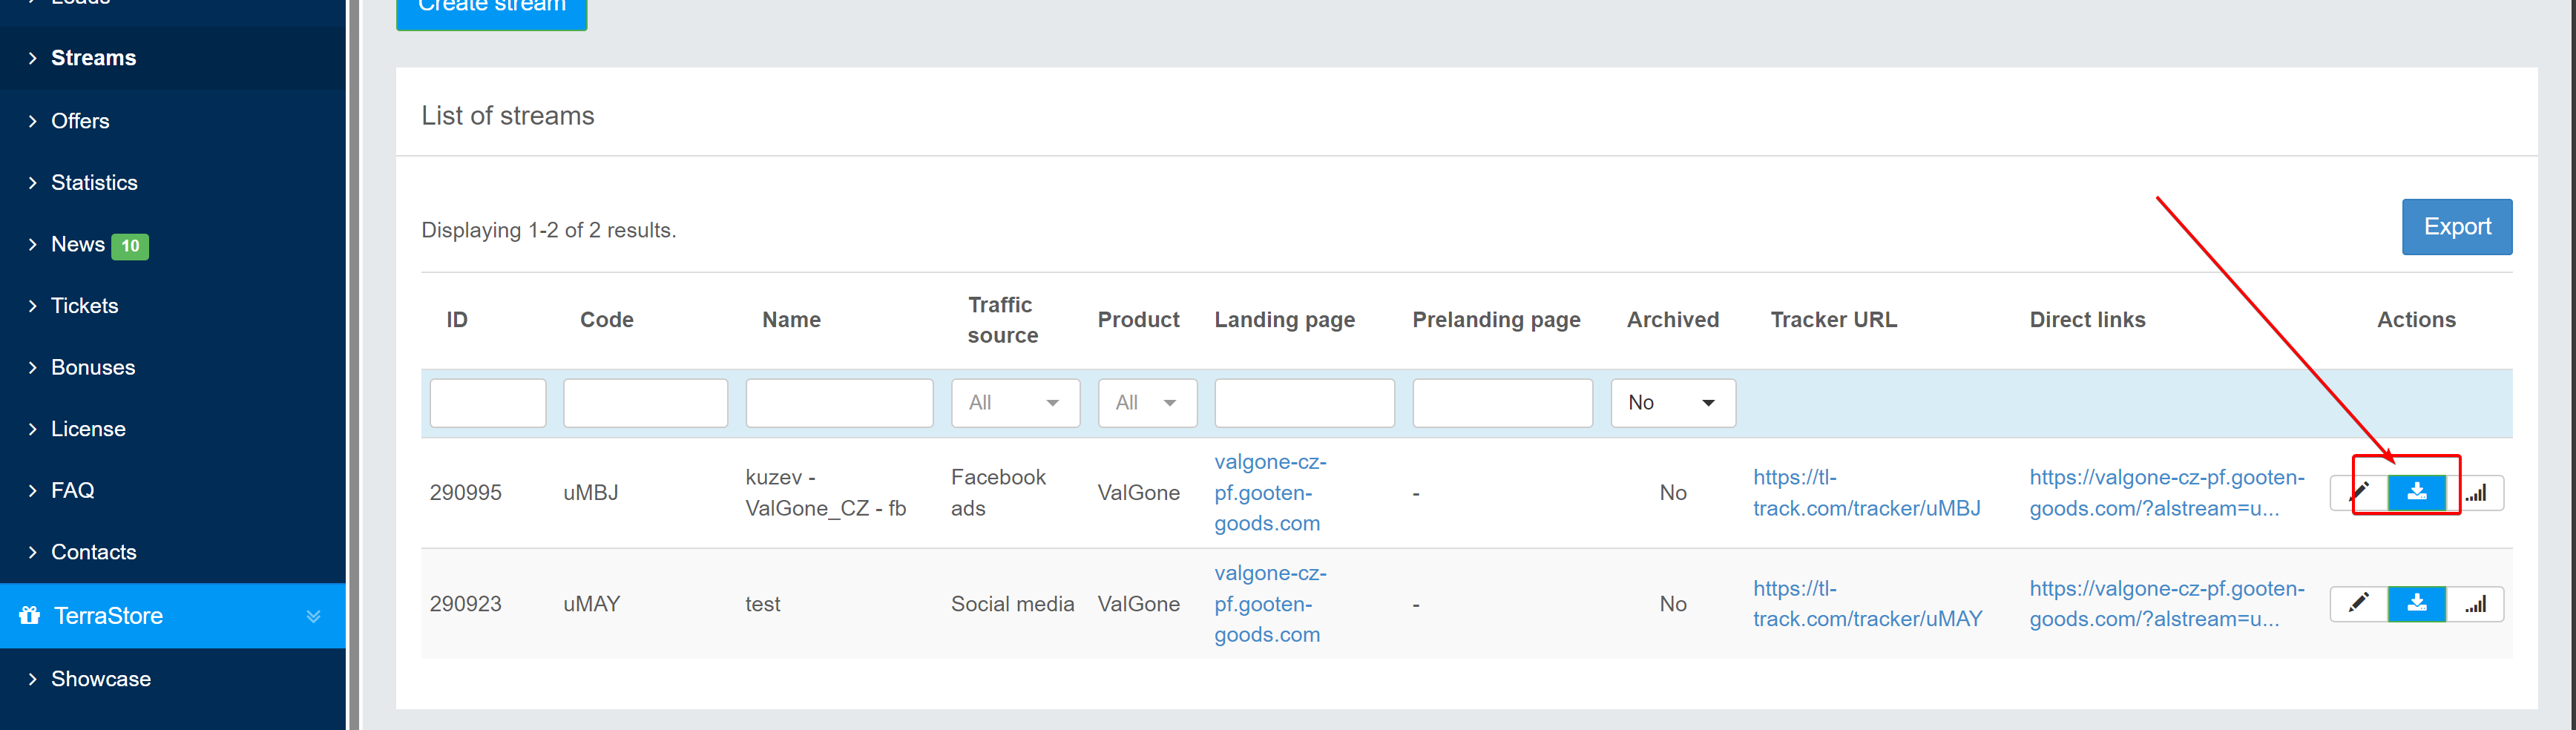Open tracker URL link ending uMBJ
2576x730 pixels.
pos(1866,493)
